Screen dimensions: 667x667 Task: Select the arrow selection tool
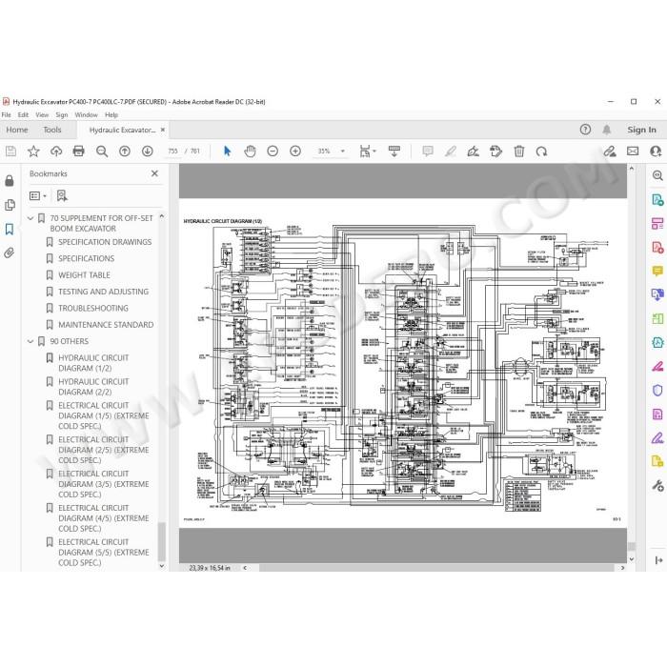pyautogui.click(x=227, y=151)
